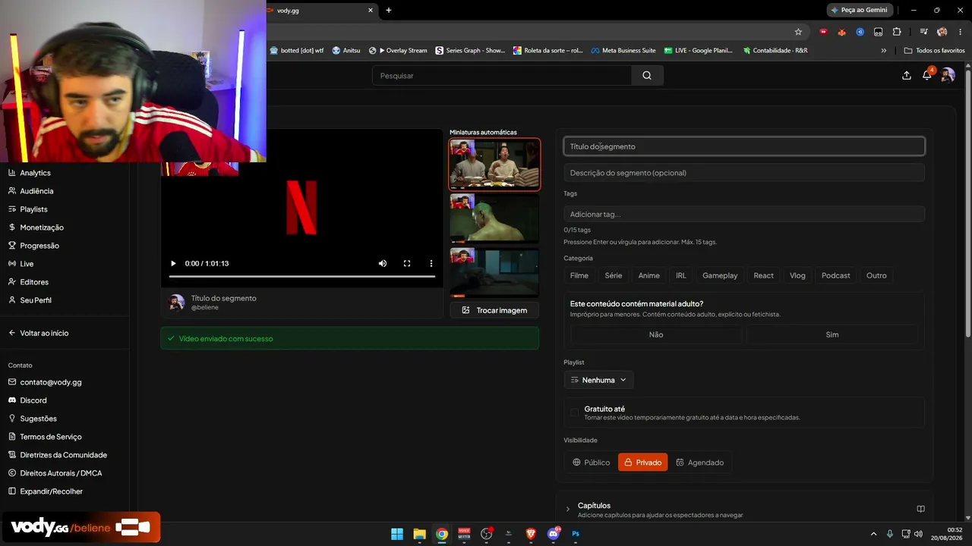
Task: Click the Trocar imagem button
Action: pyautogui.click(x=494, y=310)
